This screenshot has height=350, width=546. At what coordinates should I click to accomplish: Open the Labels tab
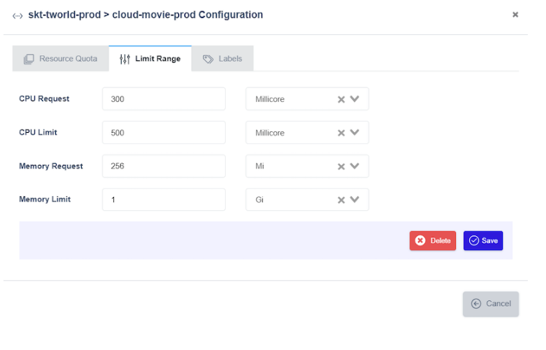(x=222, y=59)
